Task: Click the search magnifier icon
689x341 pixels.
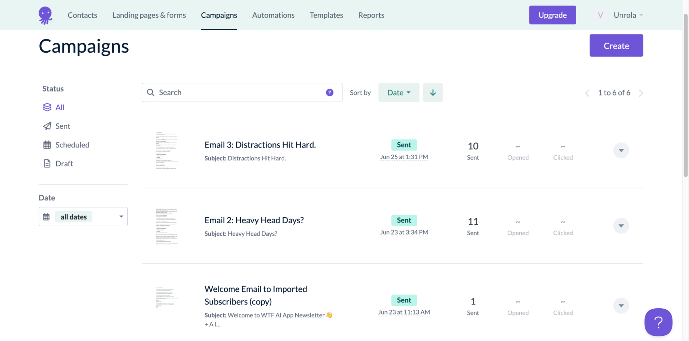Action: tap(151, 92)
